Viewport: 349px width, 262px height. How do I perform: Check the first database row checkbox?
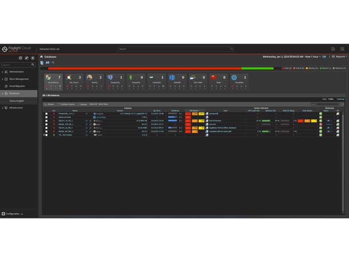coord(47,114)
